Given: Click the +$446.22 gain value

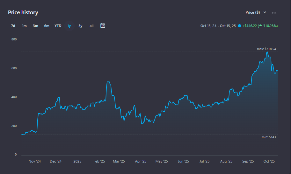Looking at the screenshot, I should pyautogui.click(x=249, y=26).
